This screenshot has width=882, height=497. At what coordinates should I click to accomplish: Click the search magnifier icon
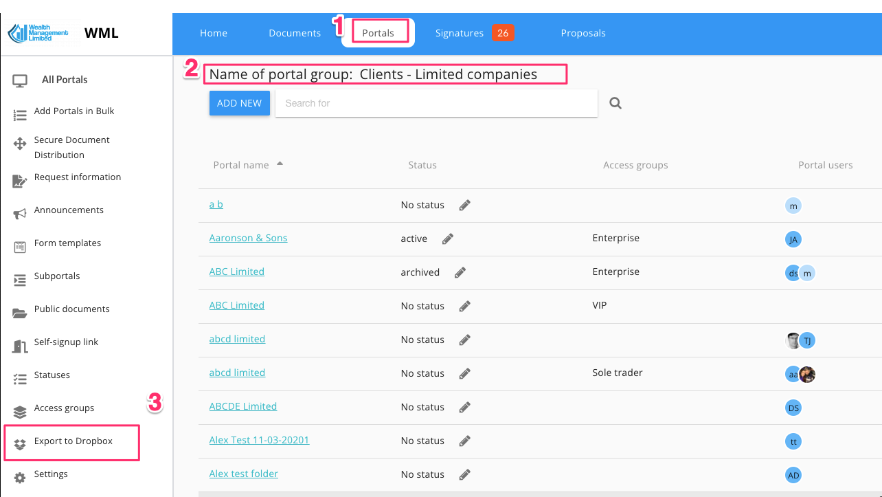pos(615,104)
